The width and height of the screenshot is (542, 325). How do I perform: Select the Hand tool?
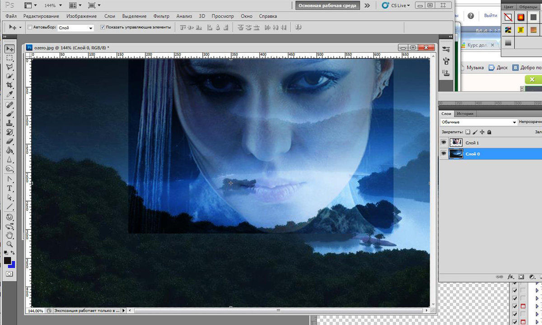point(9,235)
